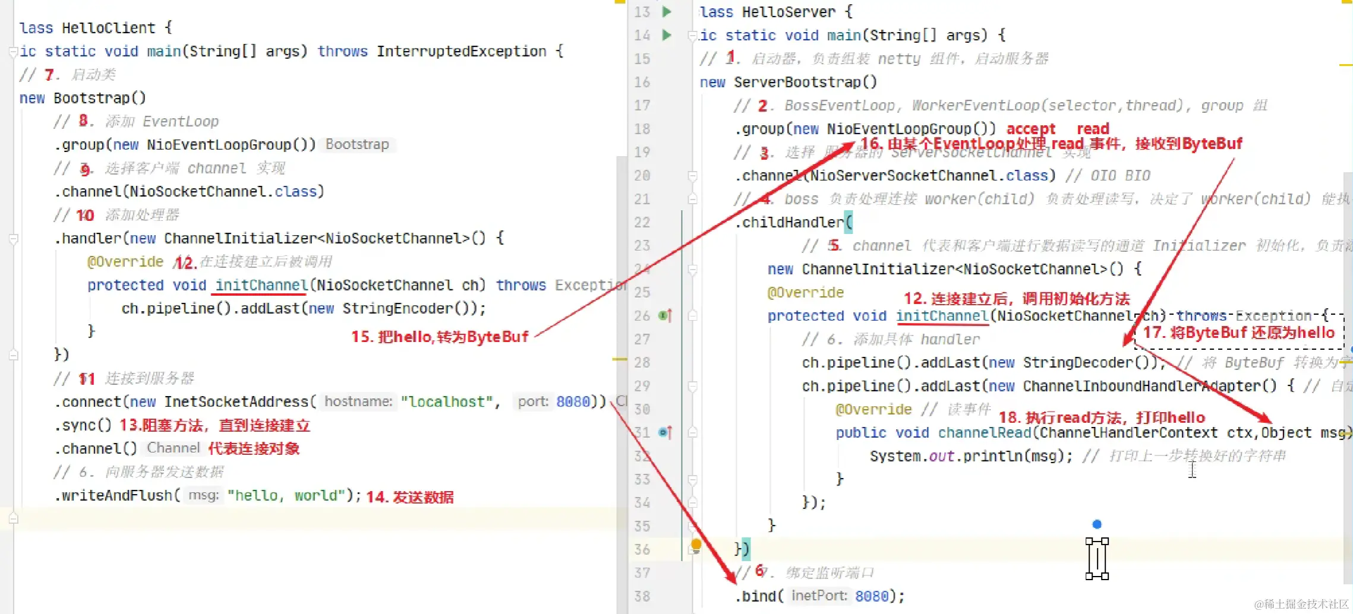Click the .sync() method call
Viewport: 1353px width, 614px height.
(x=83, y=425)
